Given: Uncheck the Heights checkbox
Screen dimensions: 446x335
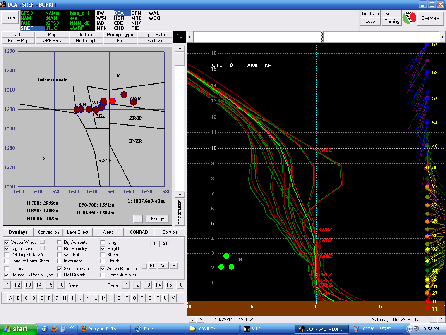Looking at the screenshot, I should (103, 249).
